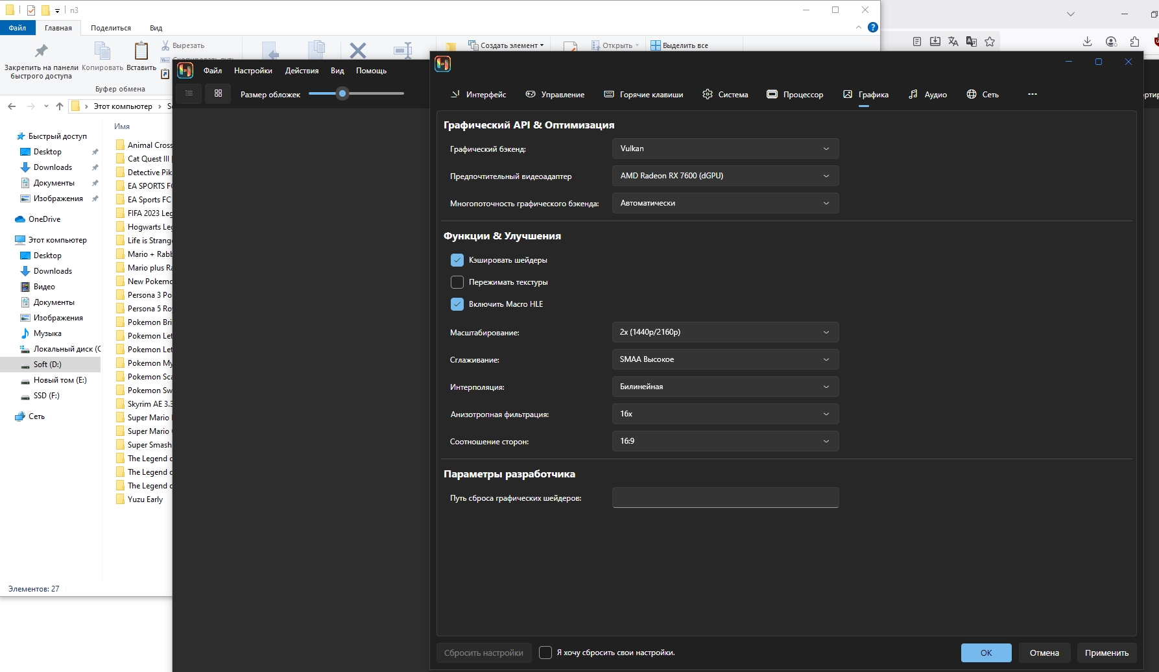Open the Сглаживание SMAA Высокое dropdown
Image resolution: width=1159 pixels, height=672 pixels.
pyautogui.click(x=724, y=359)
